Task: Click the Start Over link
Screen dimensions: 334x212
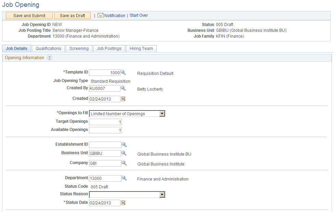Action: click(x=139, y=15)
